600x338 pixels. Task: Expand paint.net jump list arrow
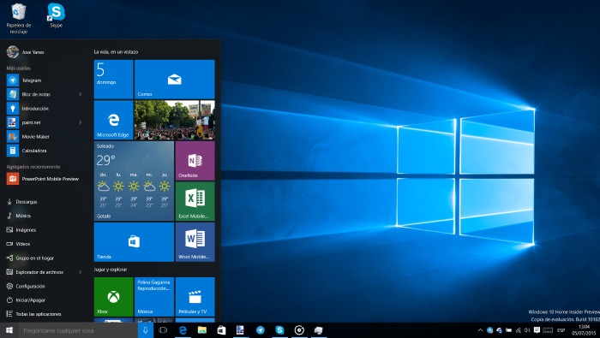[81, 122]
